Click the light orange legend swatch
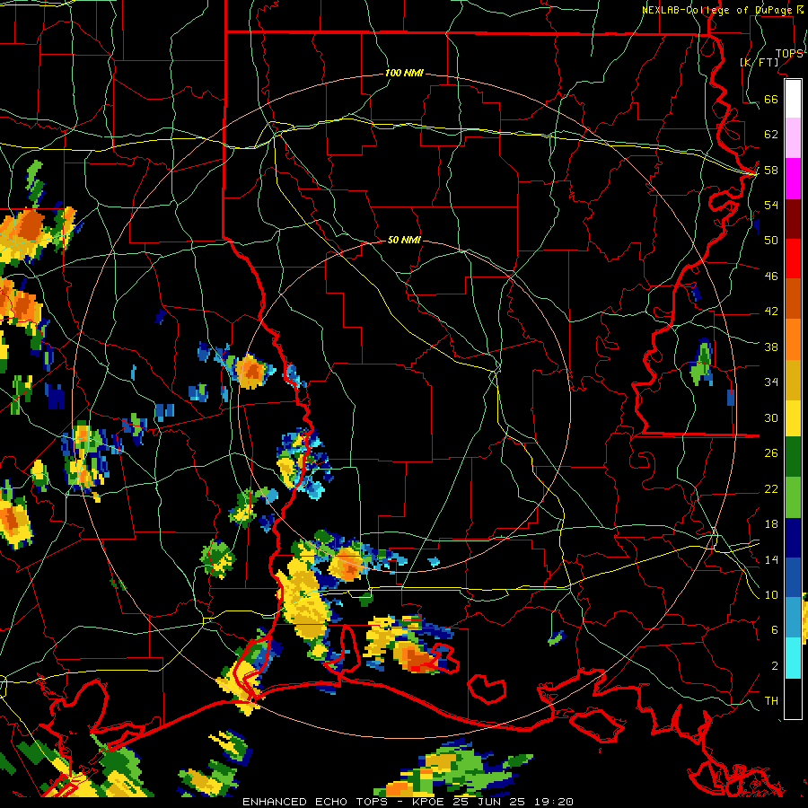Screen dimensions: 808x808 tap(793, 339)
